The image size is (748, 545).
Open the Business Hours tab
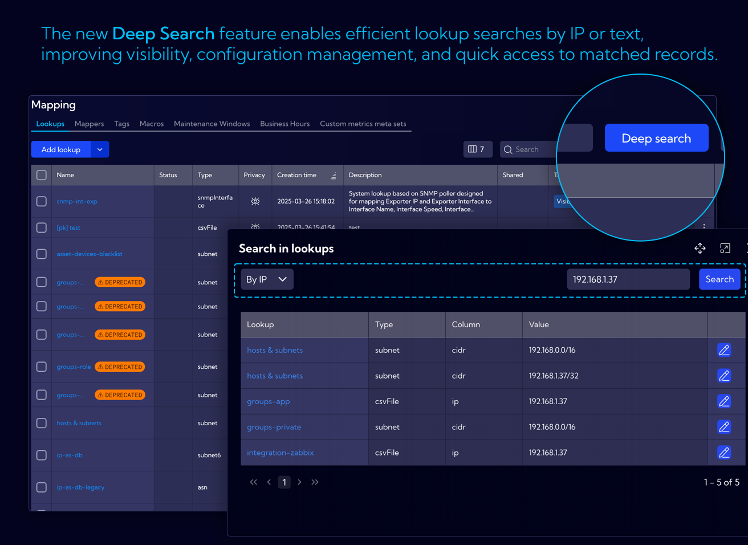(x=285, y=124)
